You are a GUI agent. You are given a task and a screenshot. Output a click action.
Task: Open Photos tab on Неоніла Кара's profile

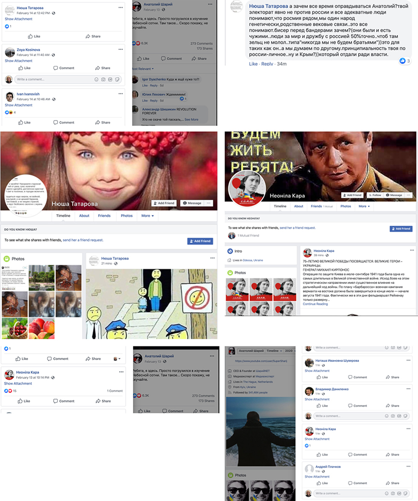click(x=345, y=206)
